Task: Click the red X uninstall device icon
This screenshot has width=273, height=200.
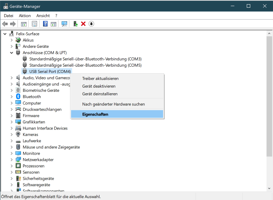Action: [x=83, y=24]
